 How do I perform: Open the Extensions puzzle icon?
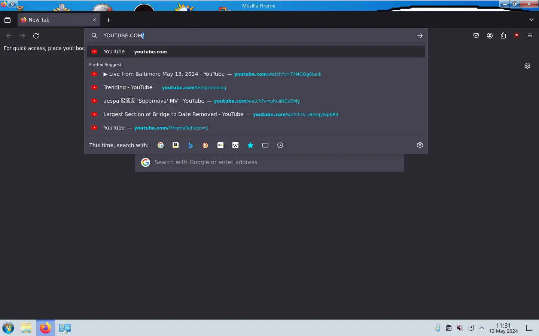point(503,35)
